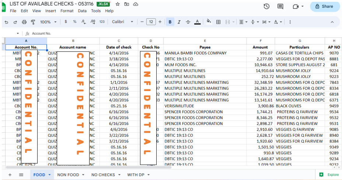The width and height of the screenshot is (342, 180).
Task: Star this spreadsheet document
Action: [x=118, y=4]
